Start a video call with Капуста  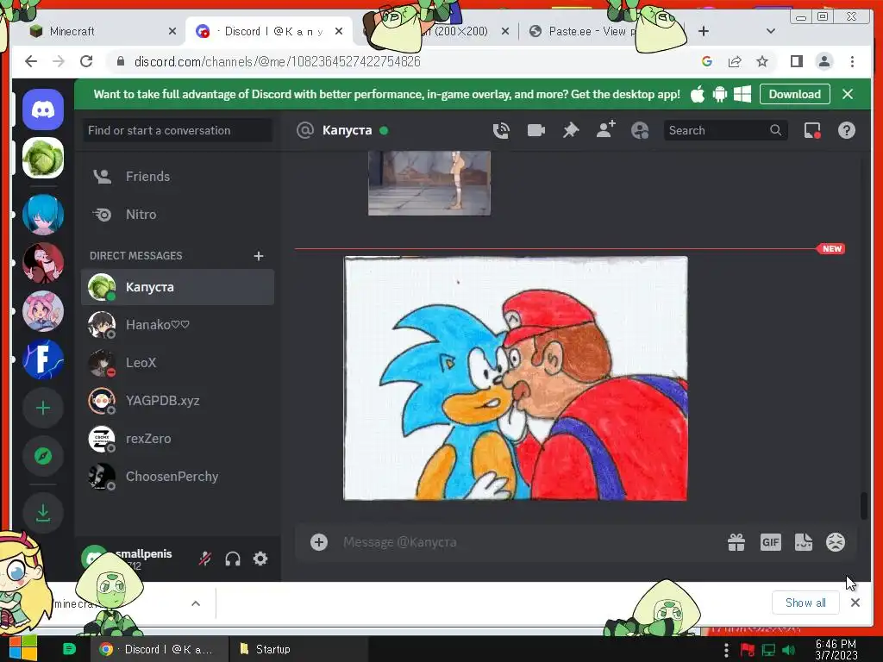(535, 131)
